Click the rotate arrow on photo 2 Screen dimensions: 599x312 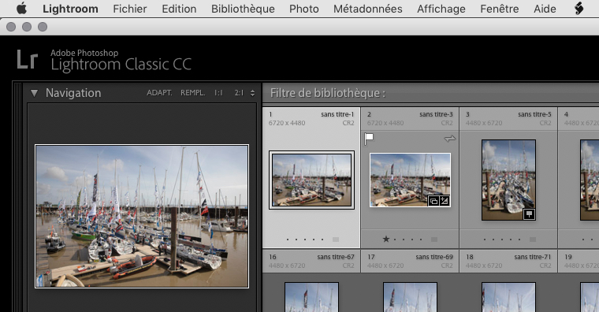450,139
